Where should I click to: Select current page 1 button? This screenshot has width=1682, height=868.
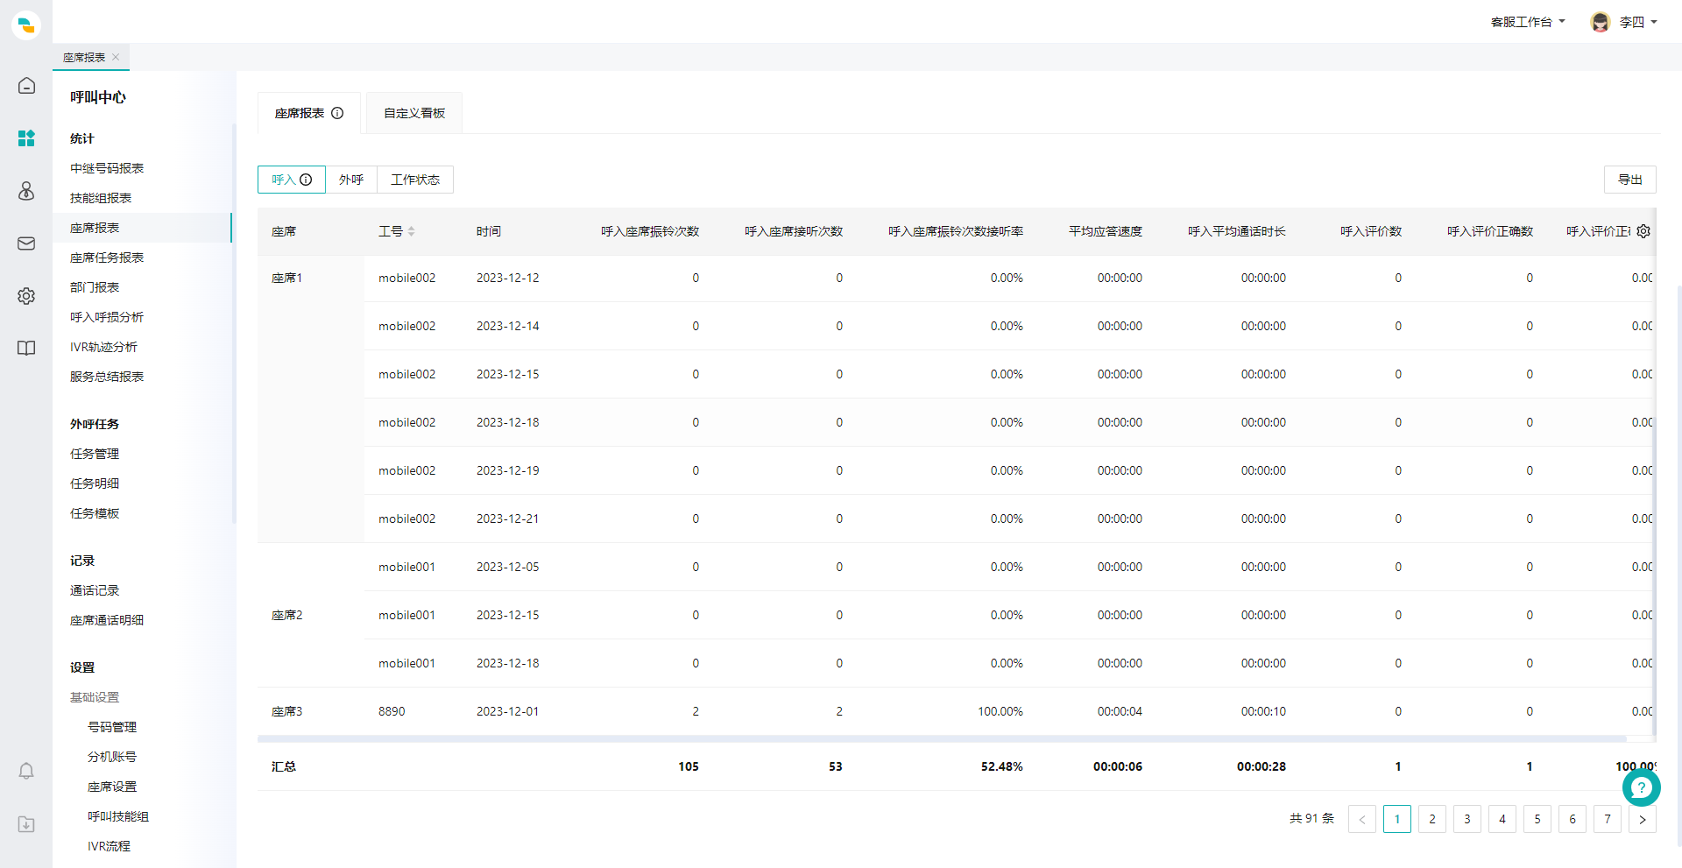pyautogui.click(x=1397, y=819)
